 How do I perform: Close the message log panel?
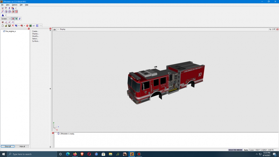pyautogui.click(x=53, y=133)
